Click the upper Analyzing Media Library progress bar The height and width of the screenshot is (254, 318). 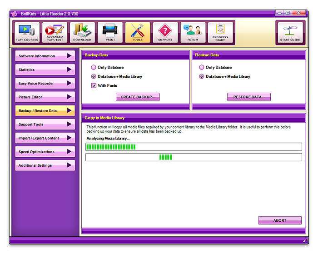coord(194,147)
